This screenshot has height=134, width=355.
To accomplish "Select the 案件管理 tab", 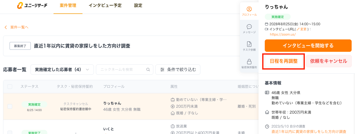I will pyautogui.click(x=68, y=5).
